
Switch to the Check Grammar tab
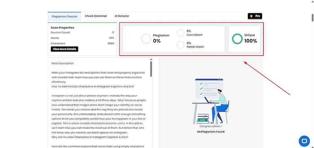point(96,16)
